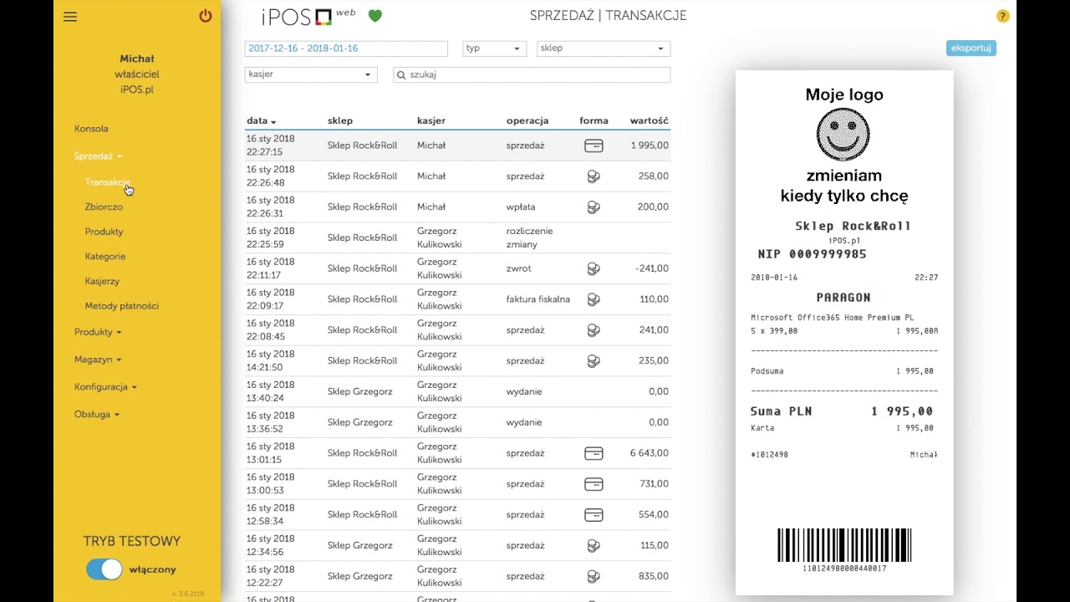Click card icon in 554,00 row
This screenshot has width=1070, height=602.
point(594,515)
